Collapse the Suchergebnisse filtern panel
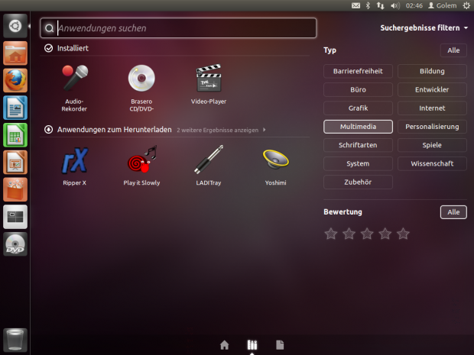Screen dimensions: 474x355 point(424,27)
